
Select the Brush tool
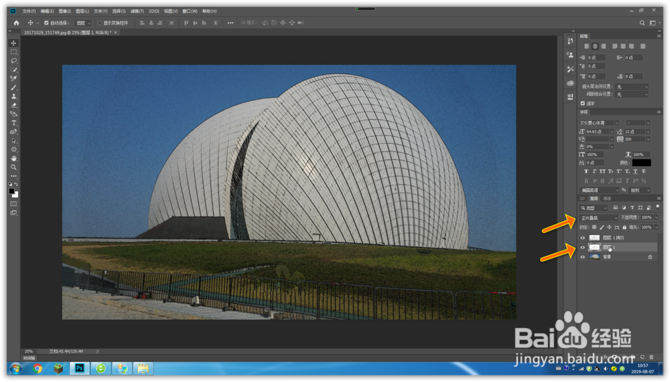click(13, 88)
